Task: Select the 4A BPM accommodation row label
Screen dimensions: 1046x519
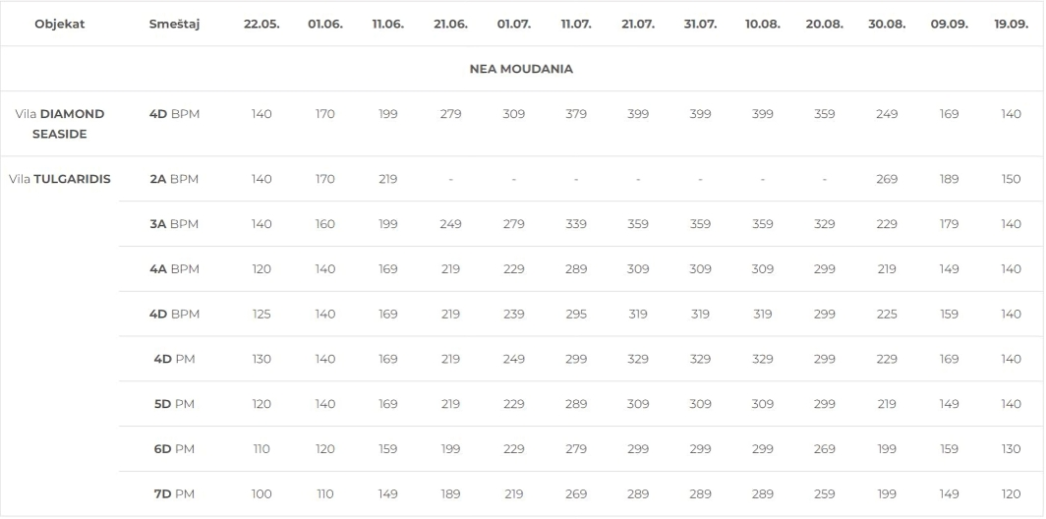Action: tap(174, 269)
